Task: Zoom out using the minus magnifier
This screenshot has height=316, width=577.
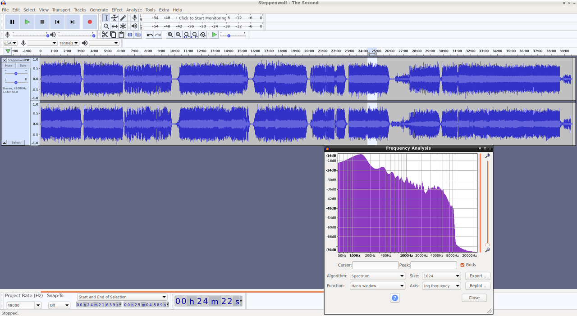Action: click(x=179, y=35)
